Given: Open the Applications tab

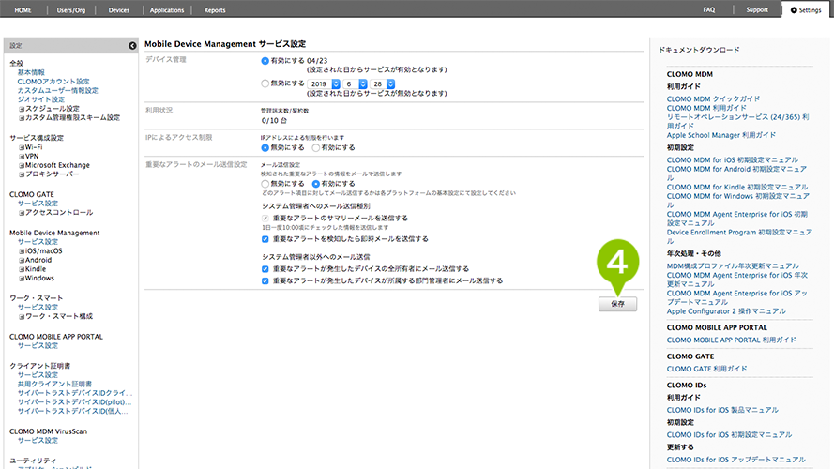Looking at the screenshot, I should click(167, 10).
